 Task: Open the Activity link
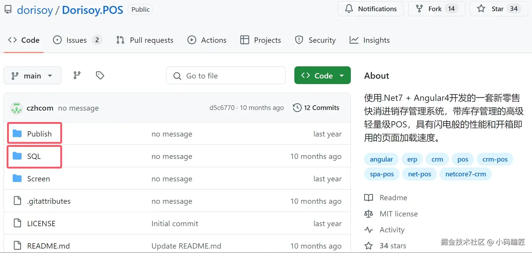(x=385, y=230)
